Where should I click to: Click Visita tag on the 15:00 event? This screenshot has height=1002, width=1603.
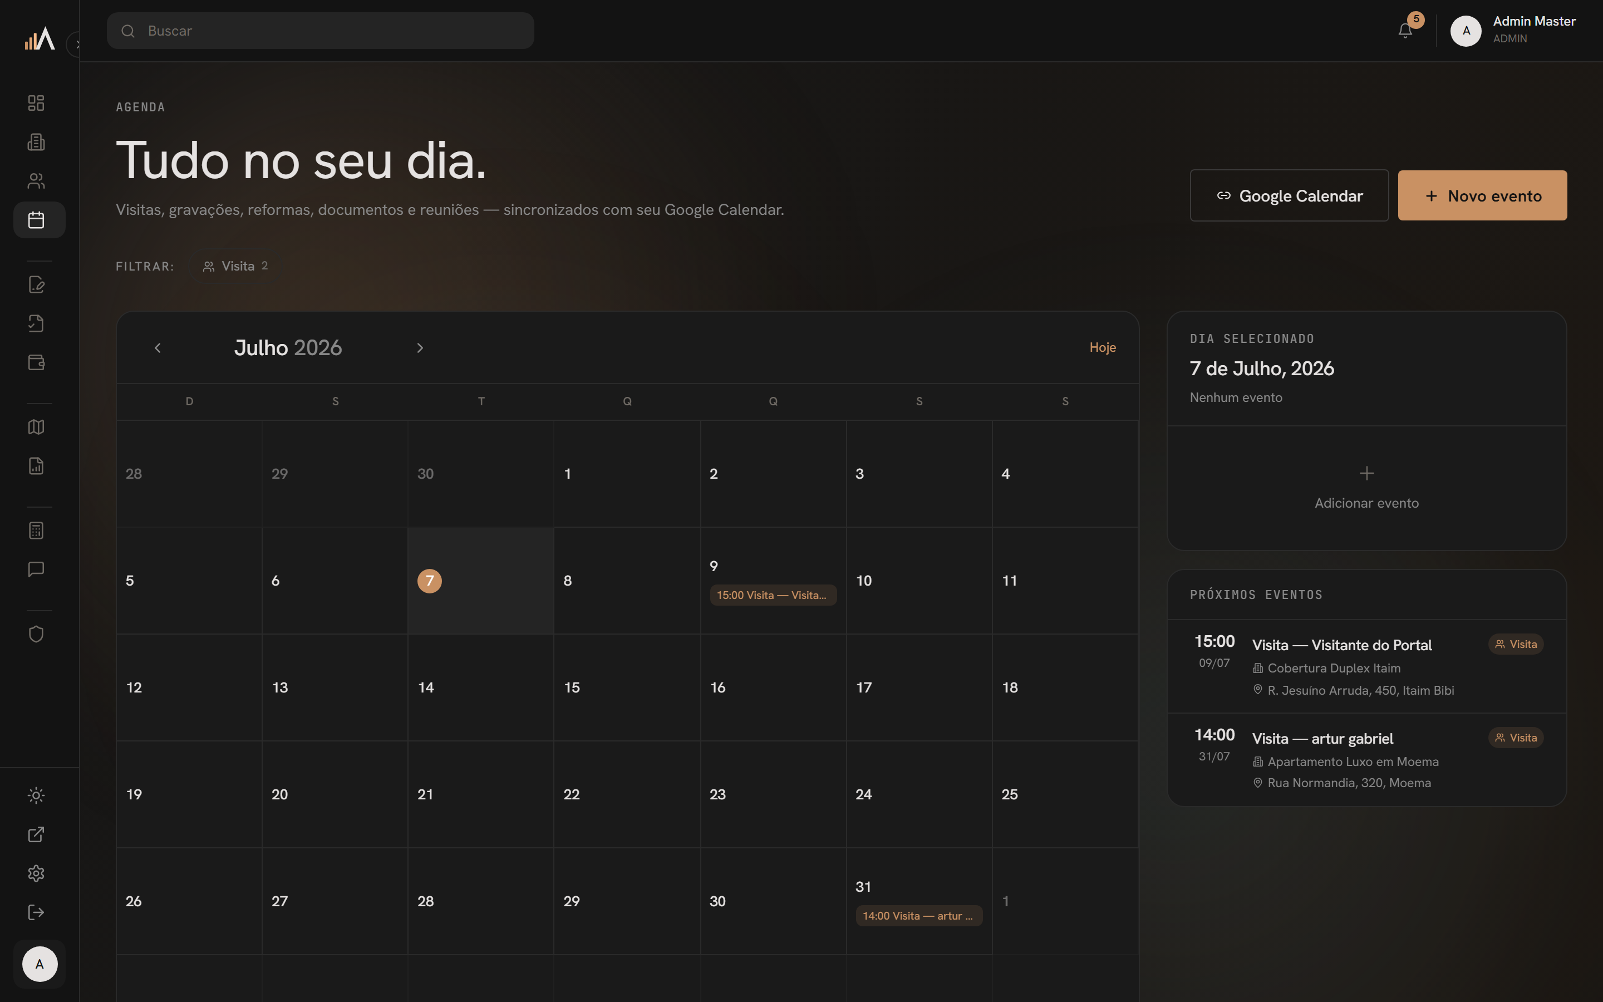click(x=1516, y=644)
